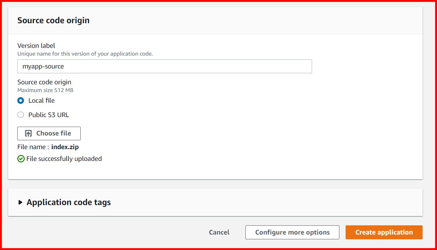Click the File successfully uploaded message
The image size is (437, 250).
pyautogui.click(x=64, y=159)
